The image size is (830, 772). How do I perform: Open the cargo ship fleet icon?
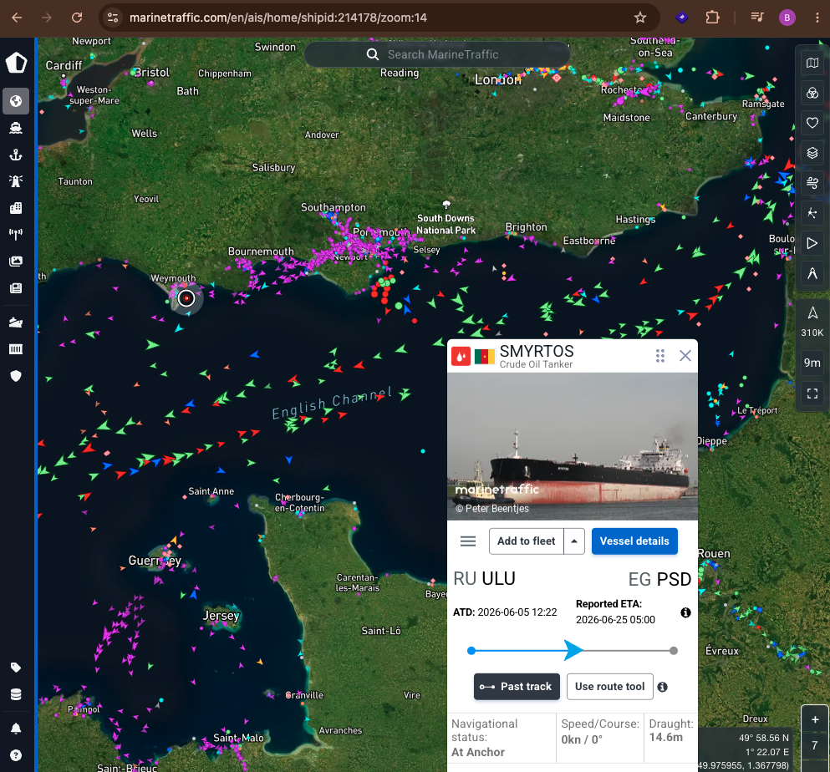16,323
